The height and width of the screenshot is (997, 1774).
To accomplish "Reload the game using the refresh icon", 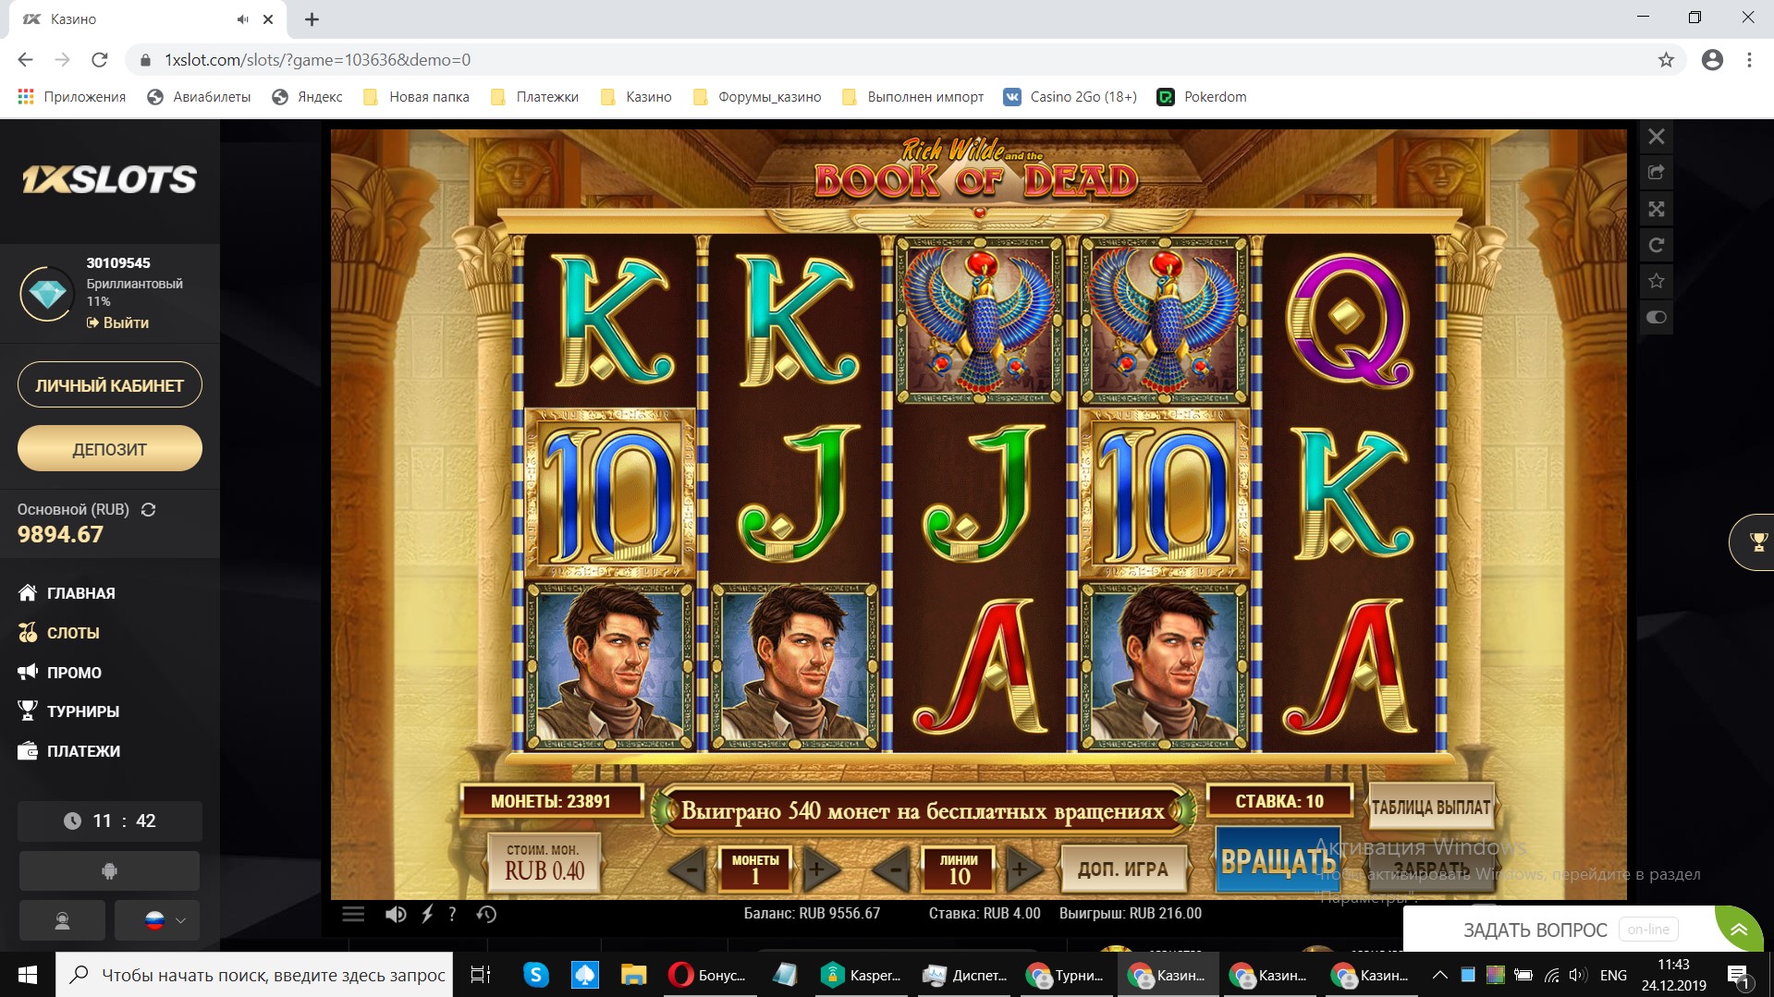I will pos(1656,245).
